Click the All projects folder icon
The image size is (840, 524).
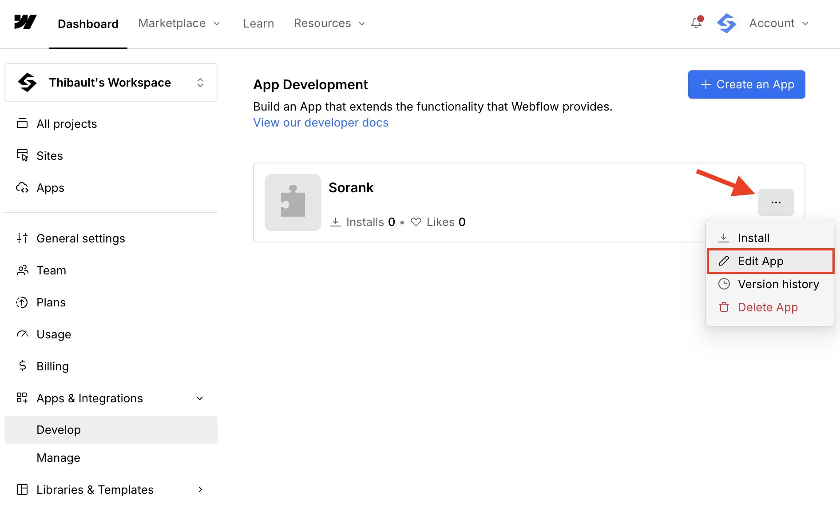point(22,123)
